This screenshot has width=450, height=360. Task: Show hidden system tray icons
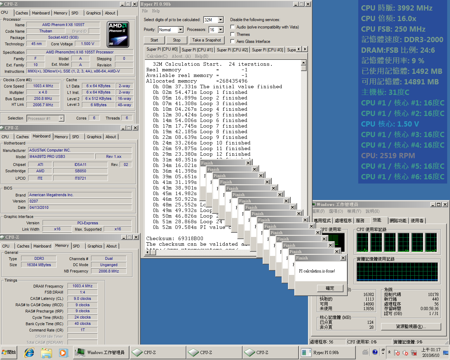(389, 352)
